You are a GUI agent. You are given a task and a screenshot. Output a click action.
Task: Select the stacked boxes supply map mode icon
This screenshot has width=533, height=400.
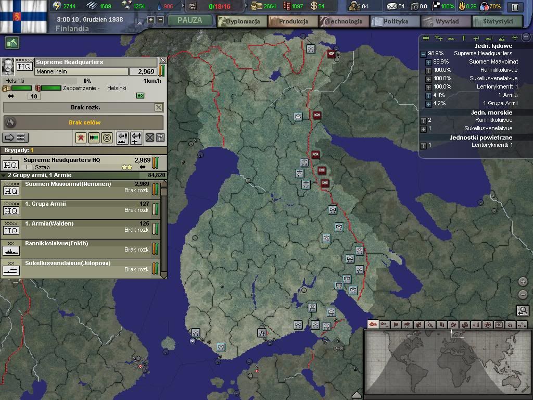pyautogui.click(x=465, y=324)
